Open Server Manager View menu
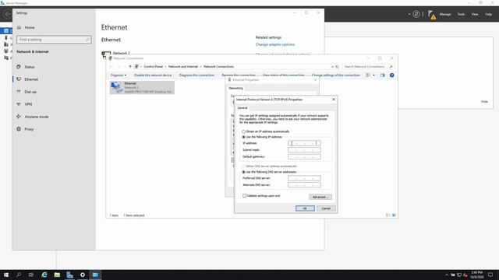499x280 pixels. [475, 14]
